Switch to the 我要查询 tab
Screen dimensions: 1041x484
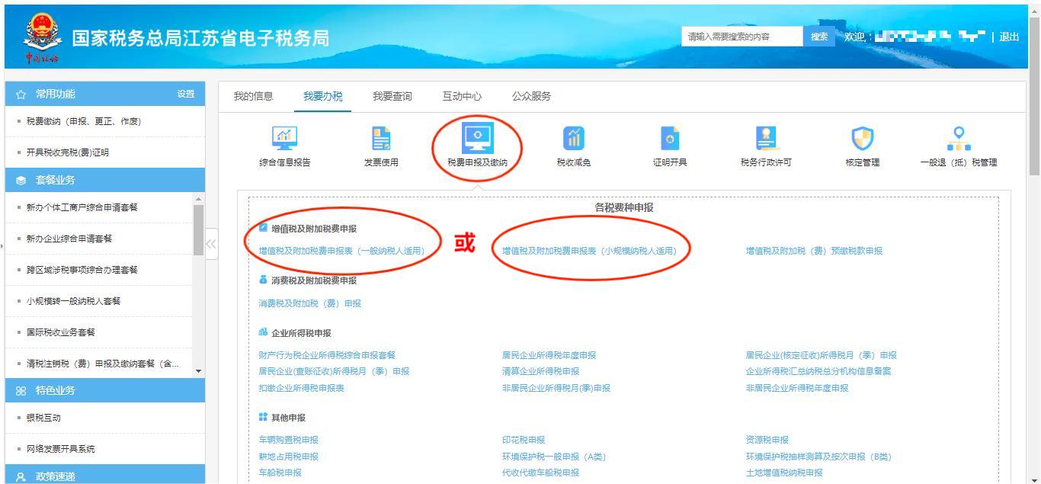[392, 96]
